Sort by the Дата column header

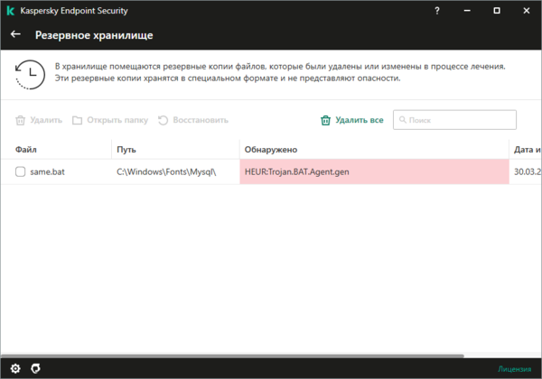[528, 150]
